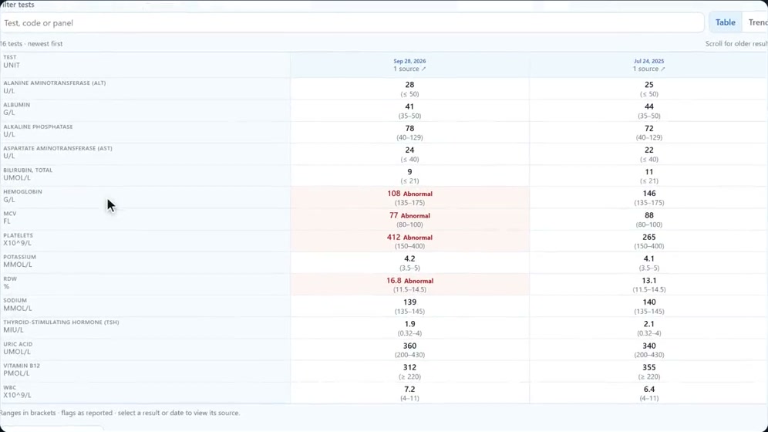Select Albumin result 44

(649, 106)
